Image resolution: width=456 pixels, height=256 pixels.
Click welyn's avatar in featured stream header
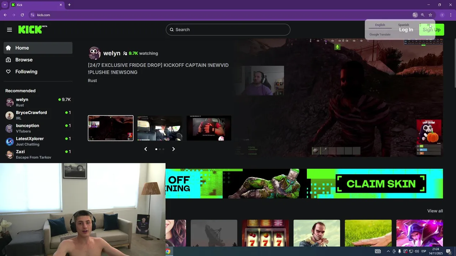[x=94, y=53]
